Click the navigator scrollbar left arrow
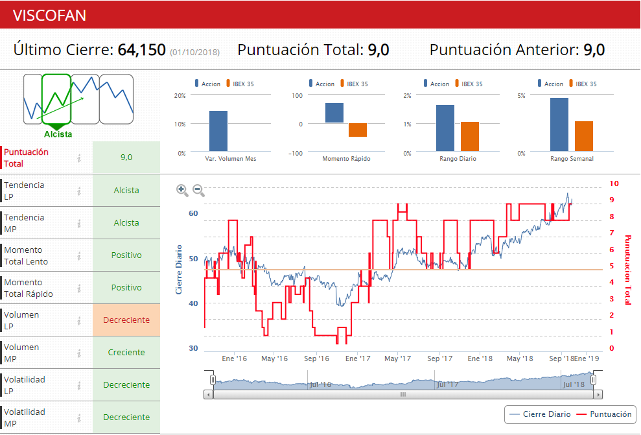Viewport: 641px width, 435px height. click(209, 395)
